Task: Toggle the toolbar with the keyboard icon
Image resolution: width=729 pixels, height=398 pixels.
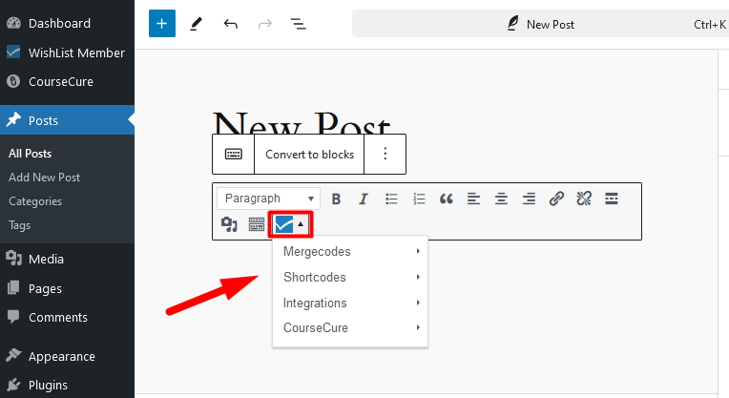Action: pyautogui.click(x=256, y=224)
